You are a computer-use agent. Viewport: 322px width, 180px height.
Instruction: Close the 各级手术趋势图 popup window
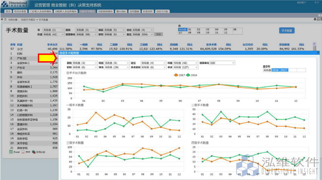(318, 53)
